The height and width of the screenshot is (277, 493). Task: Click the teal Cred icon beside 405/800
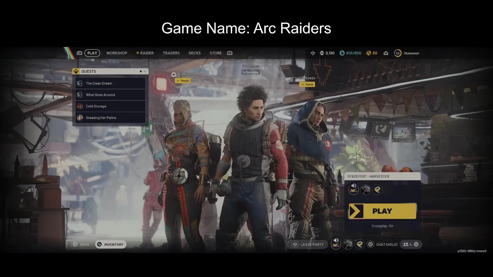[342, 53]
